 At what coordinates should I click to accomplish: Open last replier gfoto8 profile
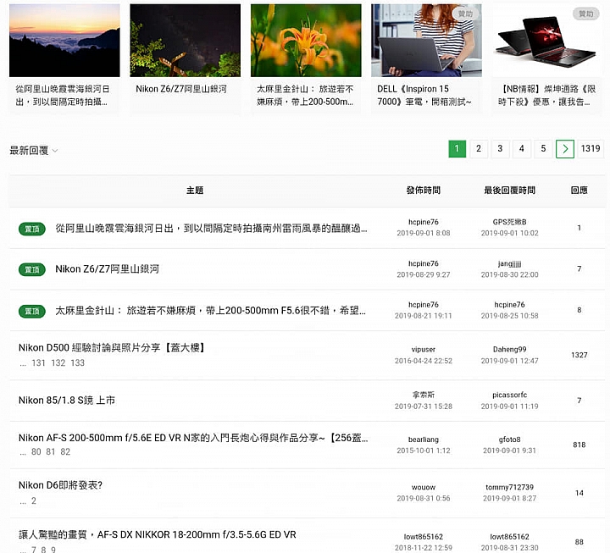click(510, 440)
